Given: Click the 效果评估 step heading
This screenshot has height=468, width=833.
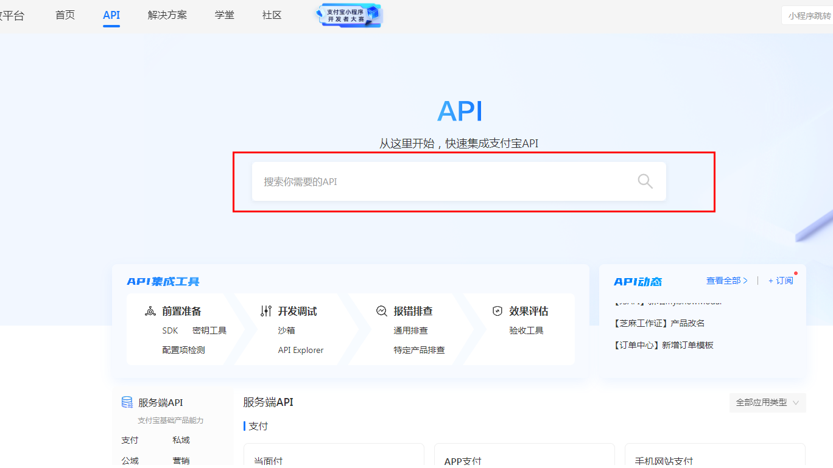Looking at the screenshot, I should [x=529, y=311].
